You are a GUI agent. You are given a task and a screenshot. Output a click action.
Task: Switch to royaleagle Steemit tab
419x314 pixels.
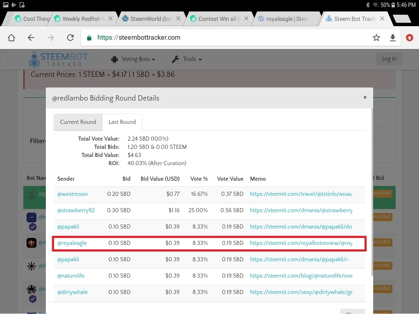pyautogui.click(x=286, y=19)
